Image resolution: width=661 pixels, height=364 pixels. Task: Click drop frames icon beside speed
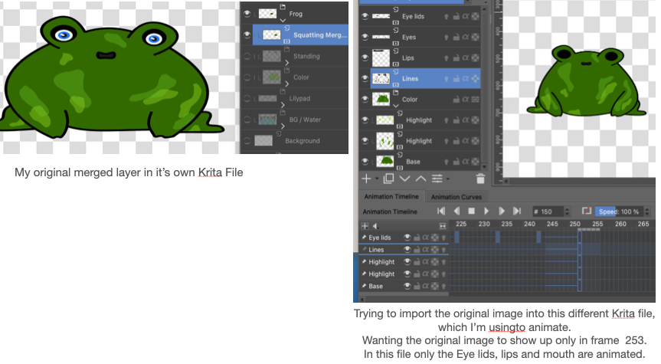click(x=587, y=211)
